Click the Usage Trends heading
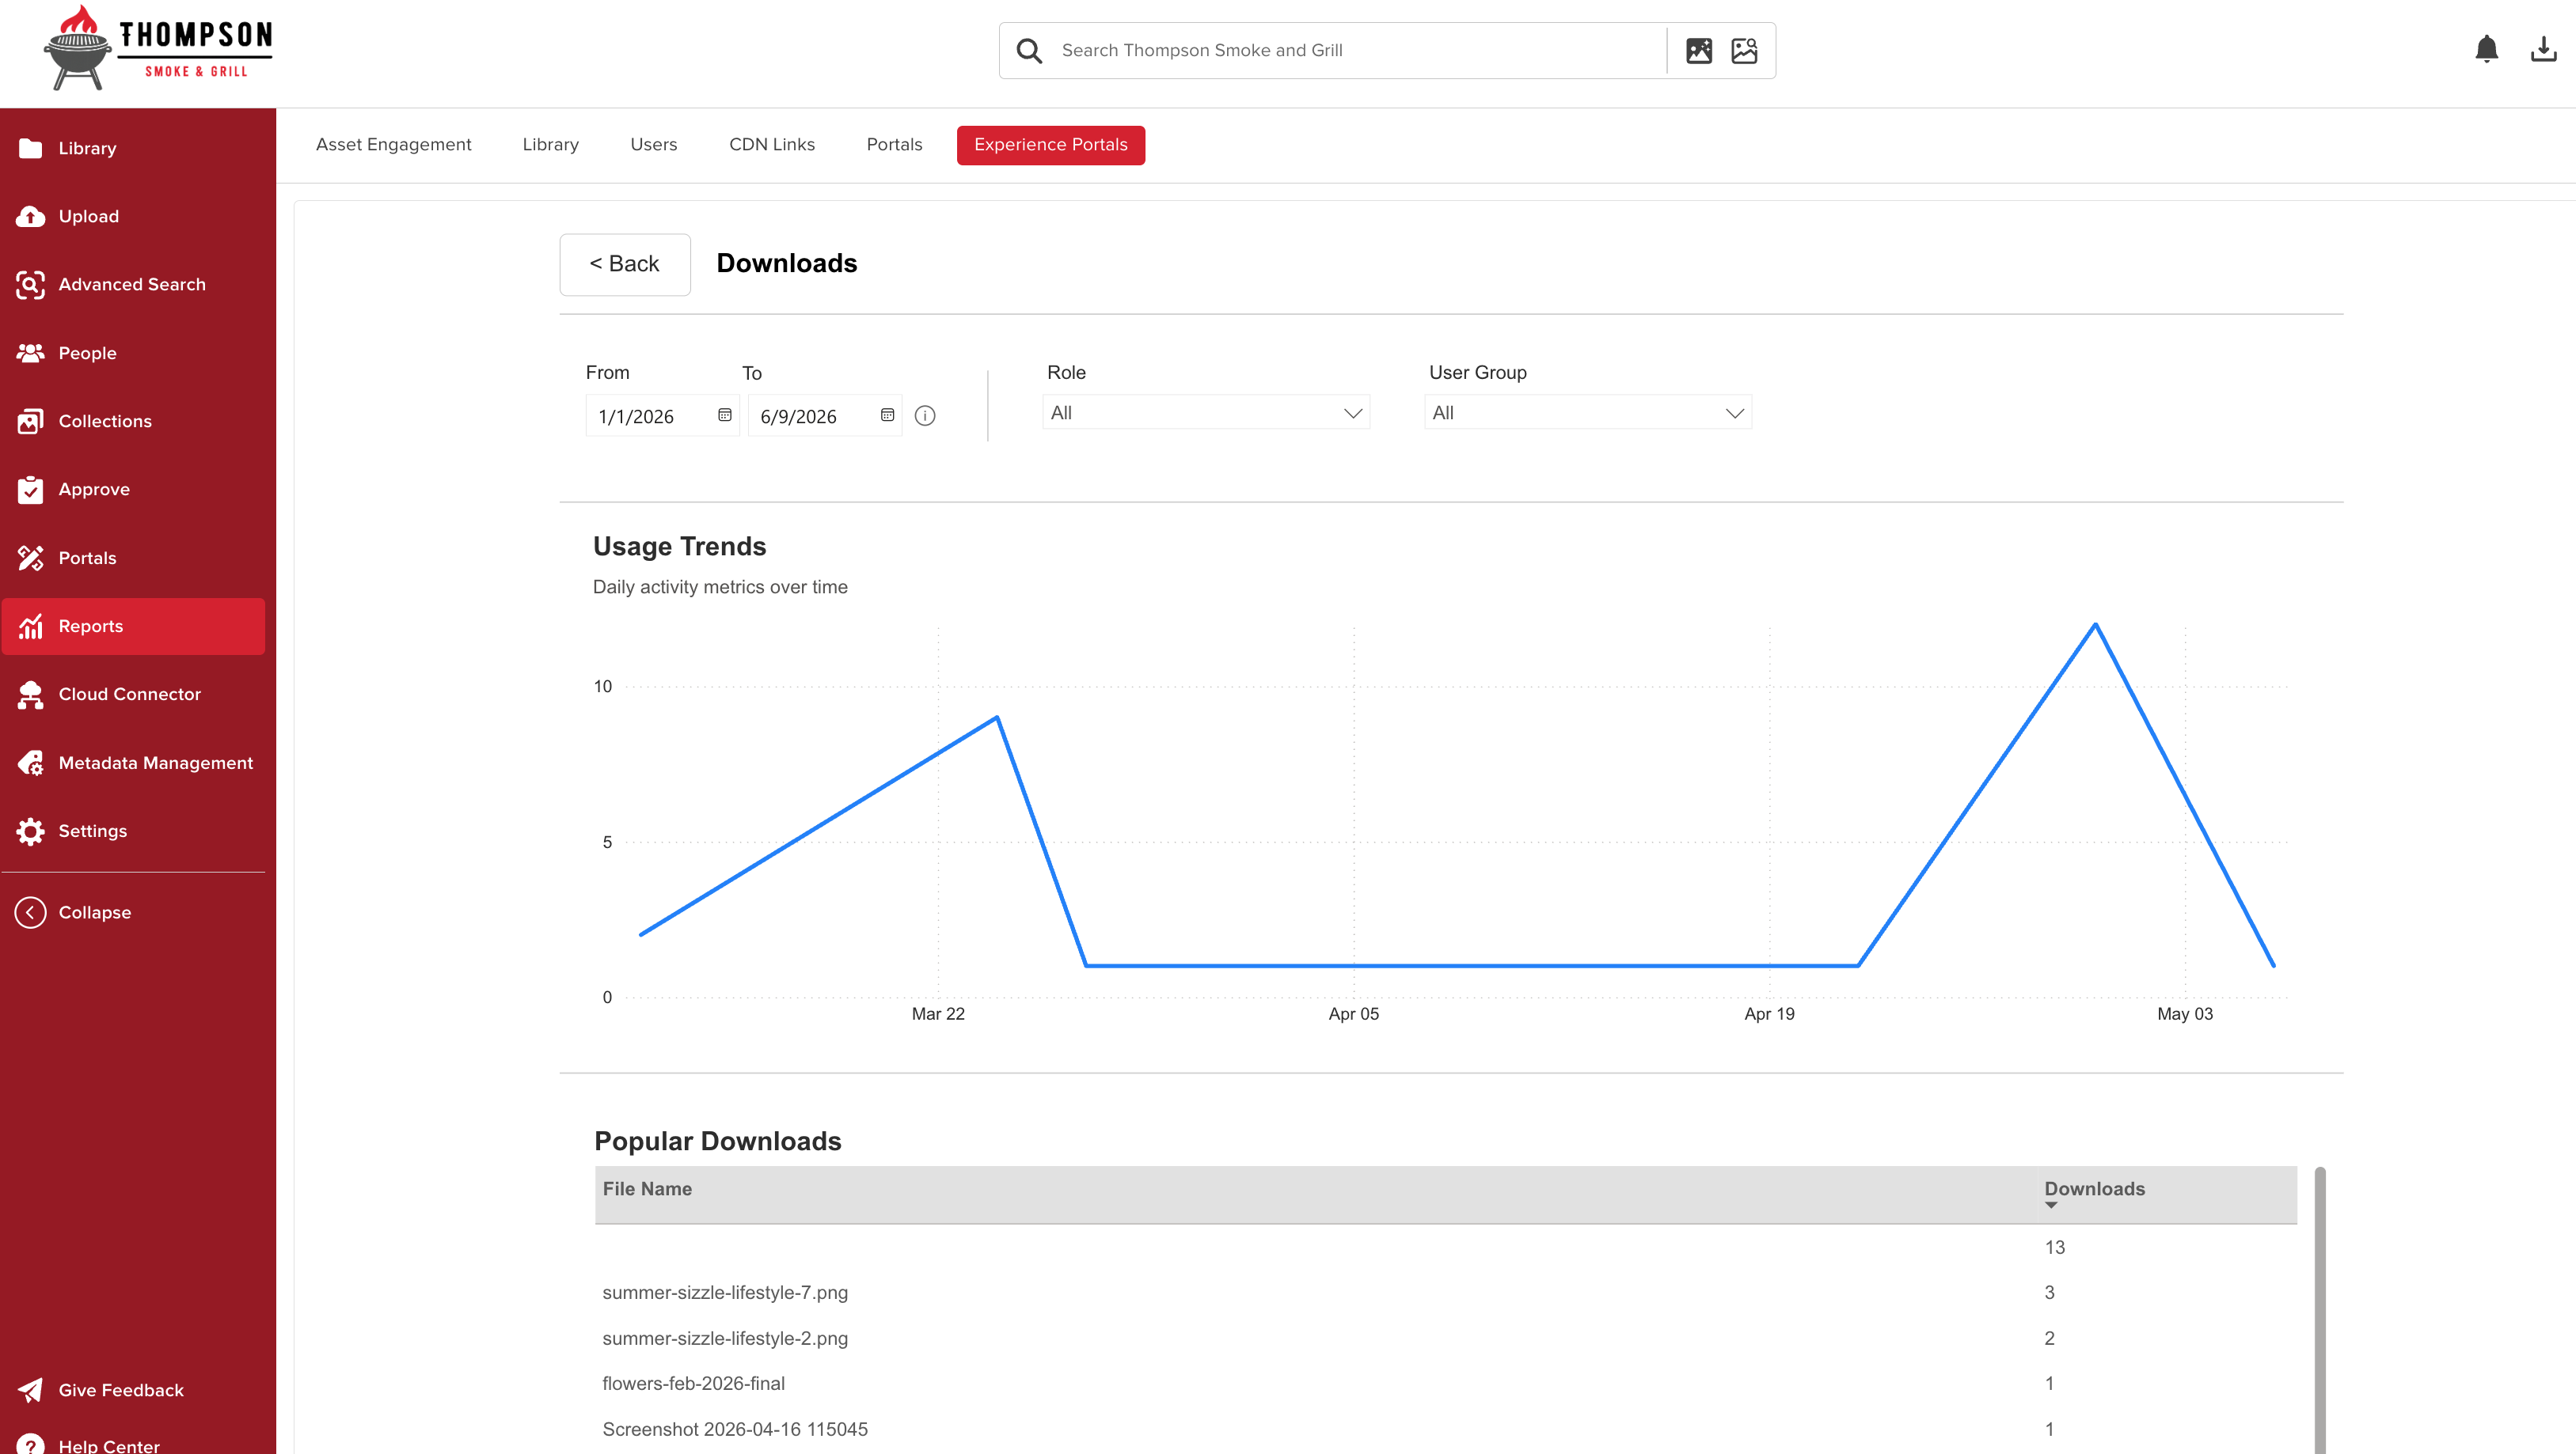This screenshot has width=2576, height=1454. click(679, 547)
